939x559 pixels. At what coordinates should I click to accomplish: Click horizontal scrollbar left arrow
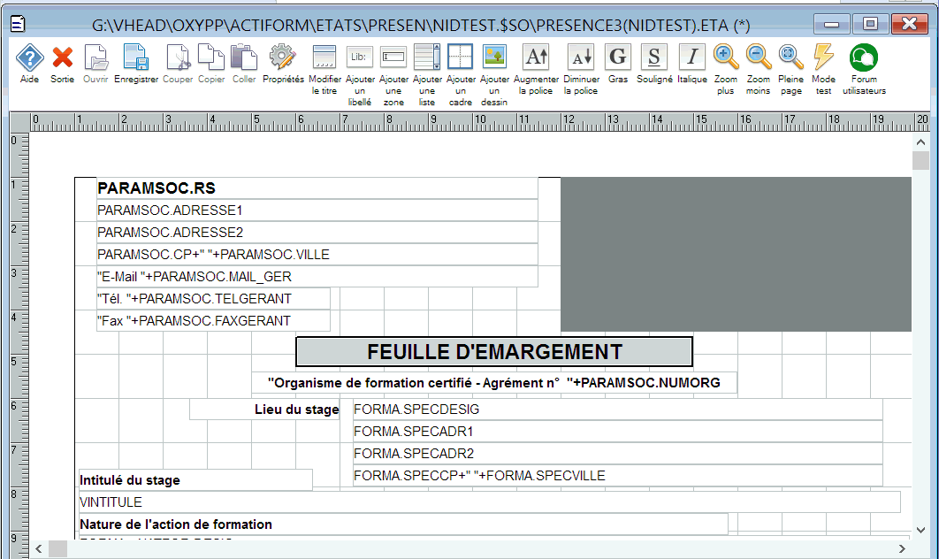[x=39, y=548]
